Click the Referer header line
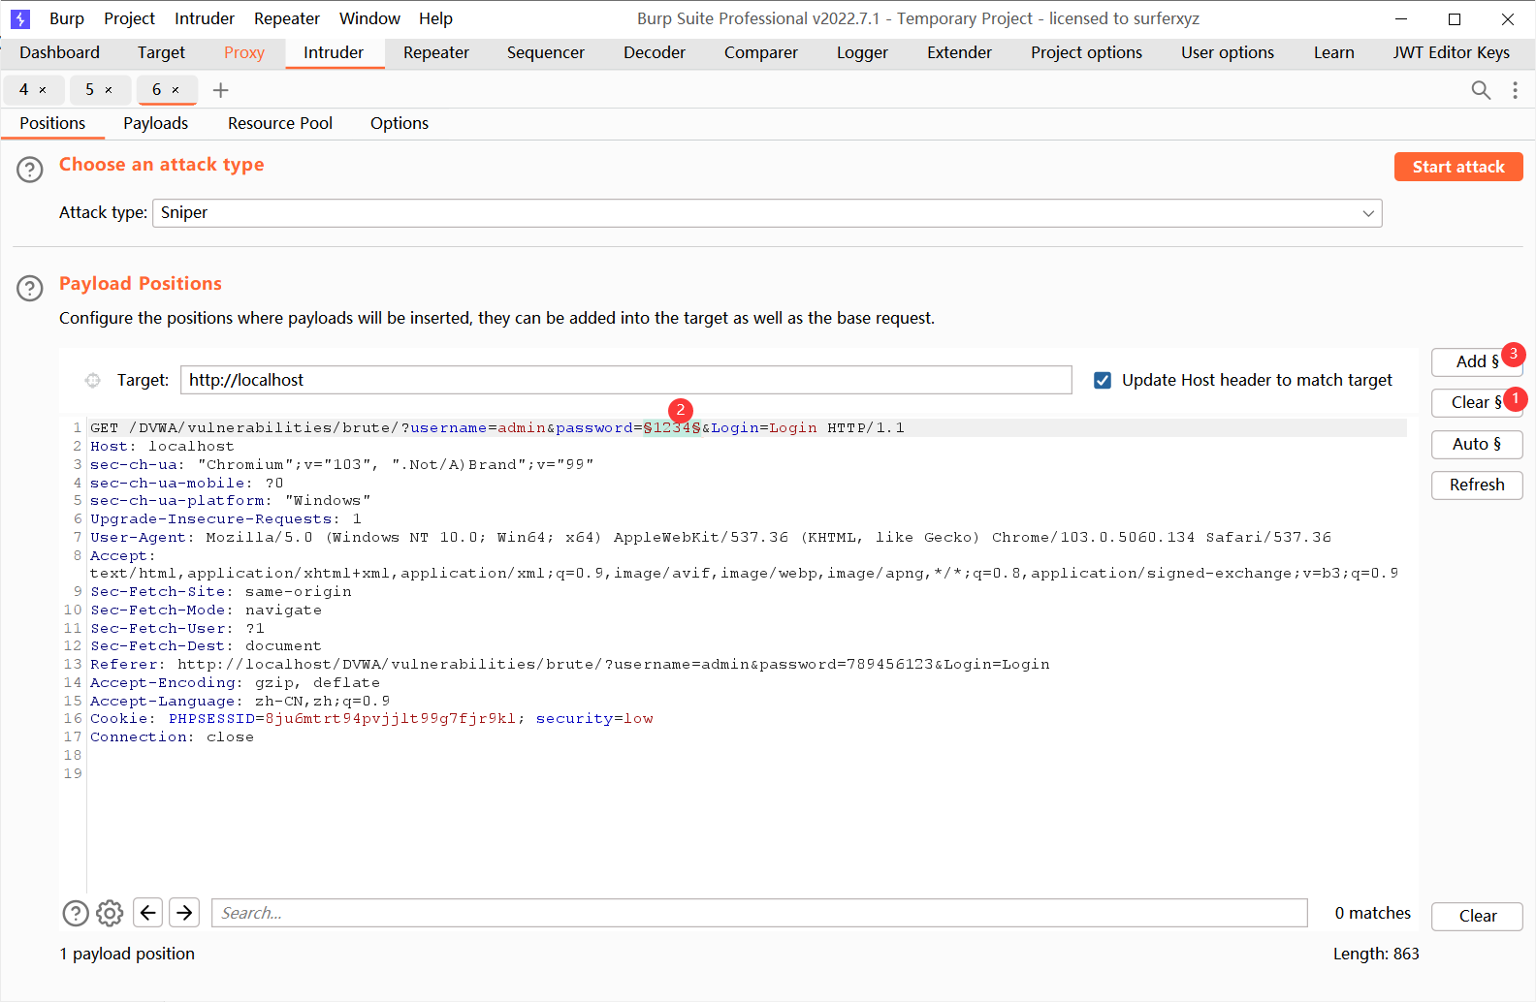This screenshot has width=1536, height=1002. click(570, 665)
